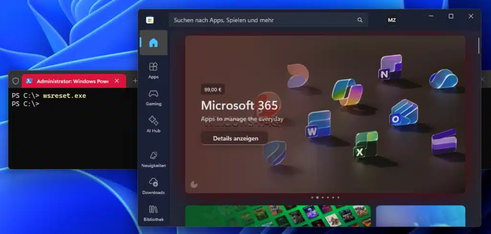Open the Microsoft Store Home page
Image resolution: width=491 pixels, height=234 pixels.
click(153, 43)
